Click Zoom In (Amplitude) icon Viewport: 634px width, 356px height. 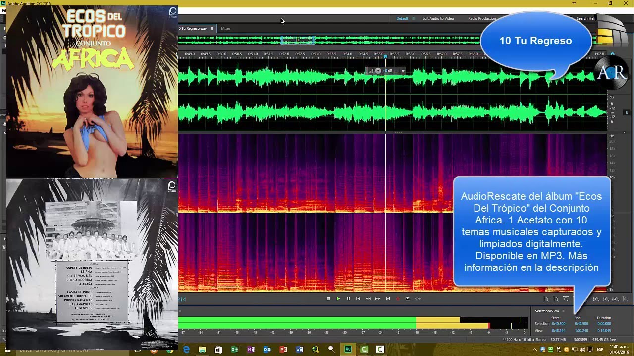[546, 299]
